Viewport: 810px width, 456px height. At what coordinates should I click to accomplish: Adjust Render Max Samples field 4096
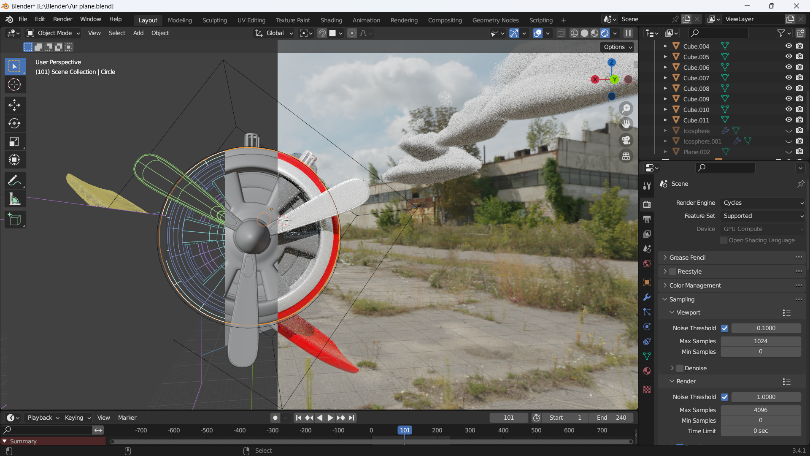coord(761,410)
